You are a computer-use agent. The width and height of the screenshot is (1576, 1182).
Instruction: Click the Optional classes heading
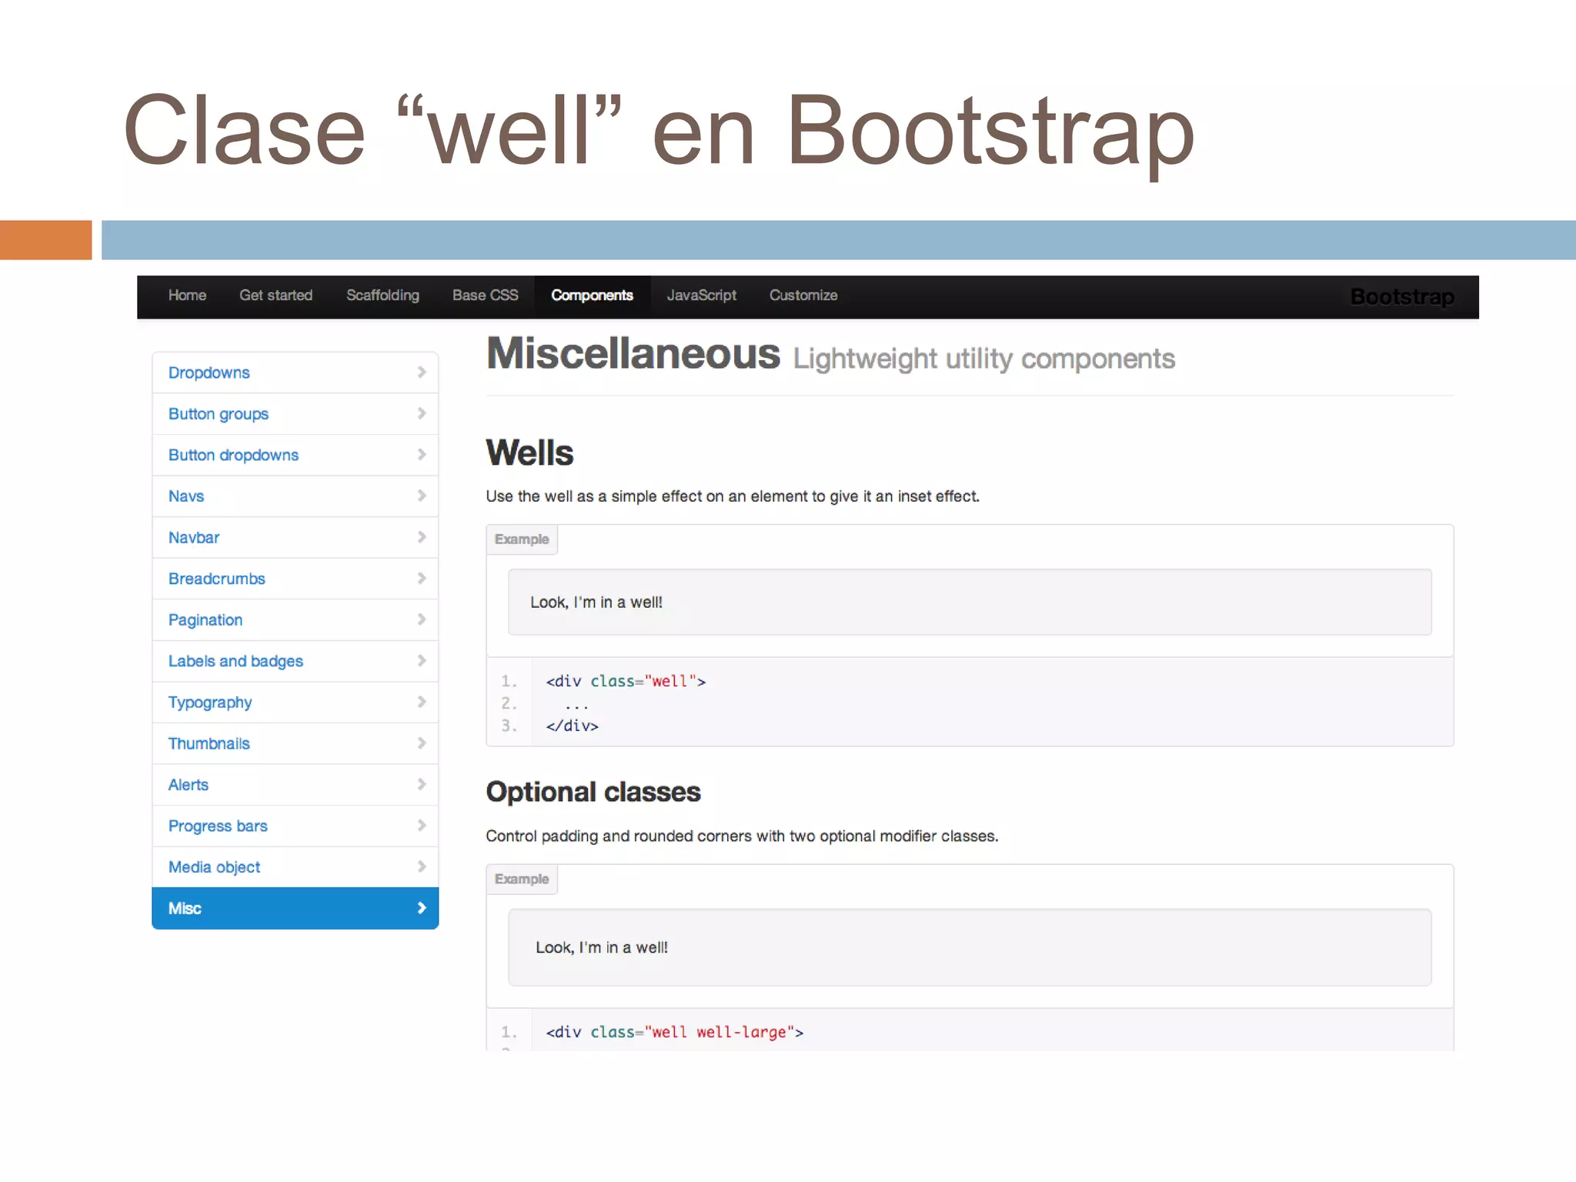click(593, 792)
